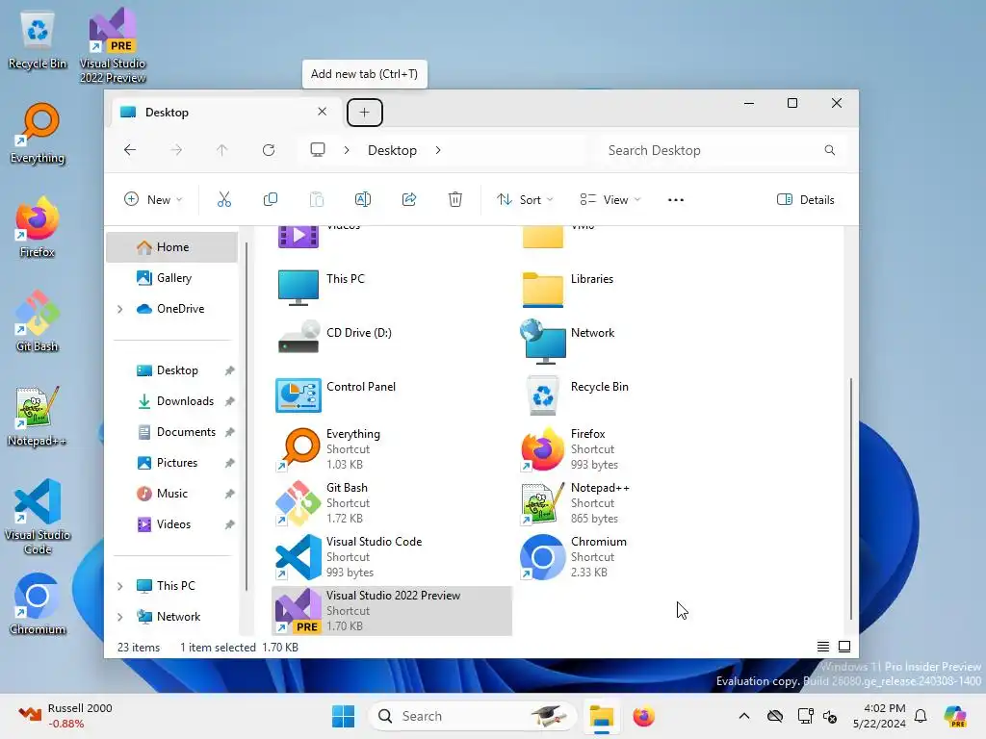
Task: Open the View dropdown menu
Action: (610, 200)
